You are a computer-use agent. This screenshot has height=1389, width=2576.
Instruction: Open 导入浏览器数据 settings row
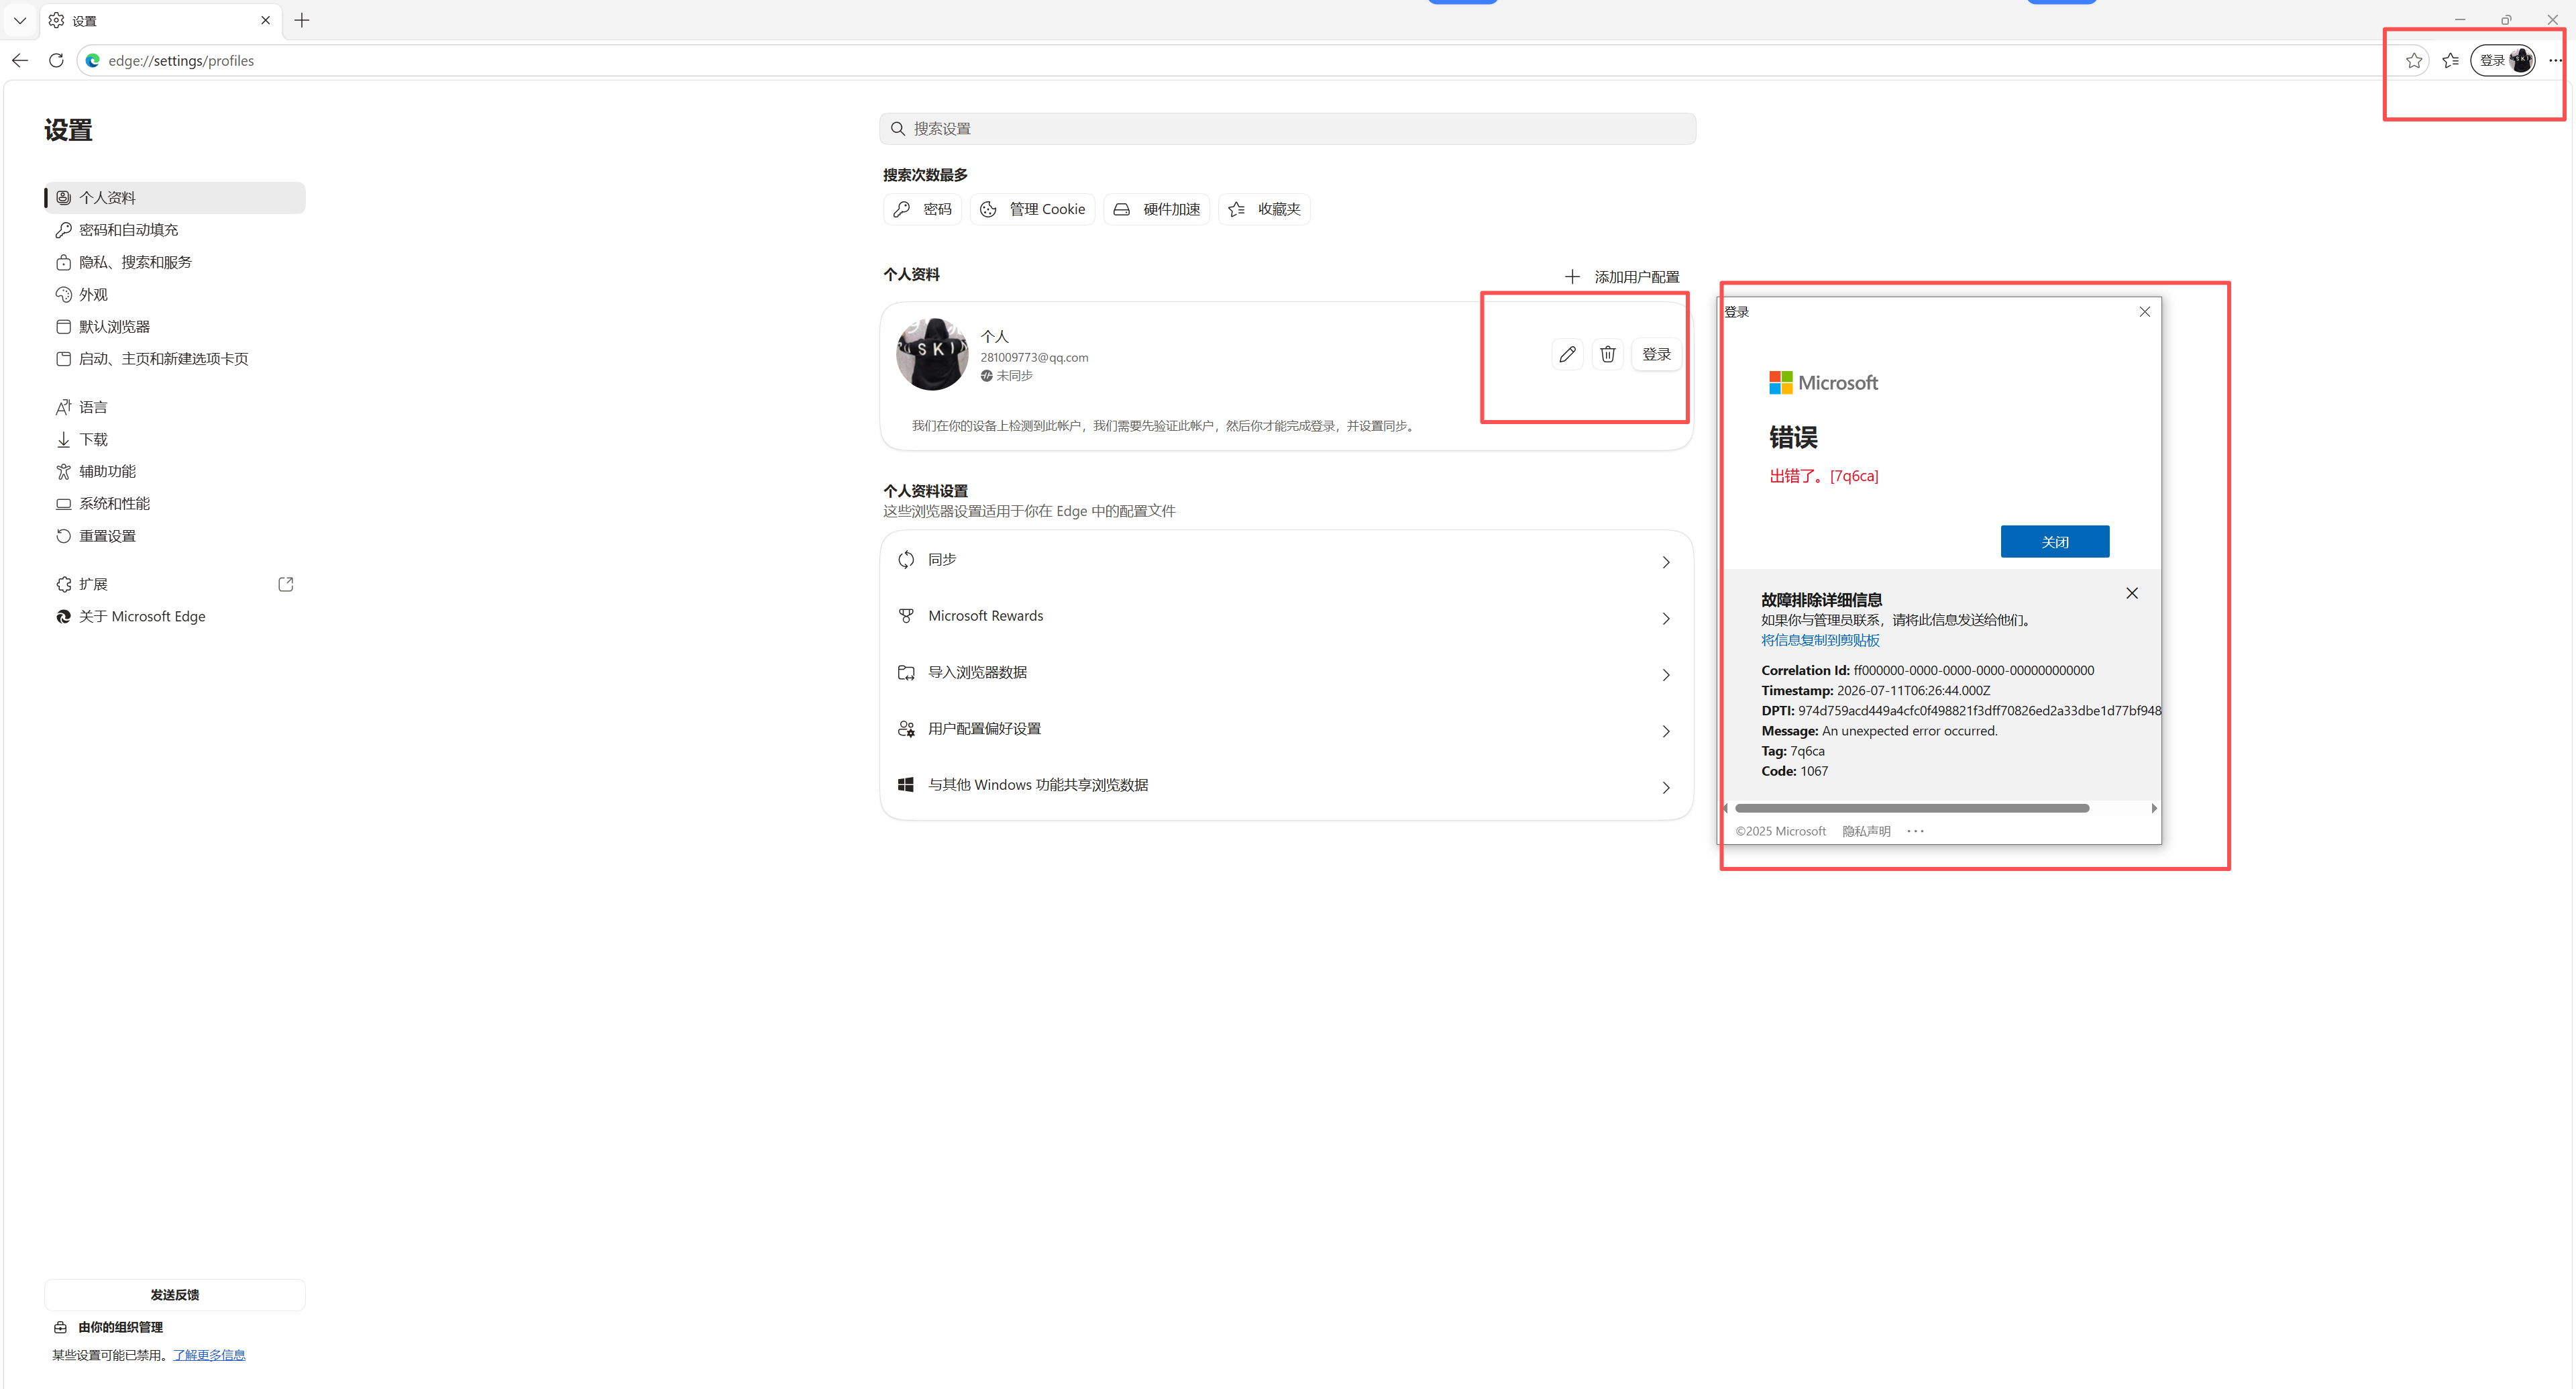point(1286,672)
